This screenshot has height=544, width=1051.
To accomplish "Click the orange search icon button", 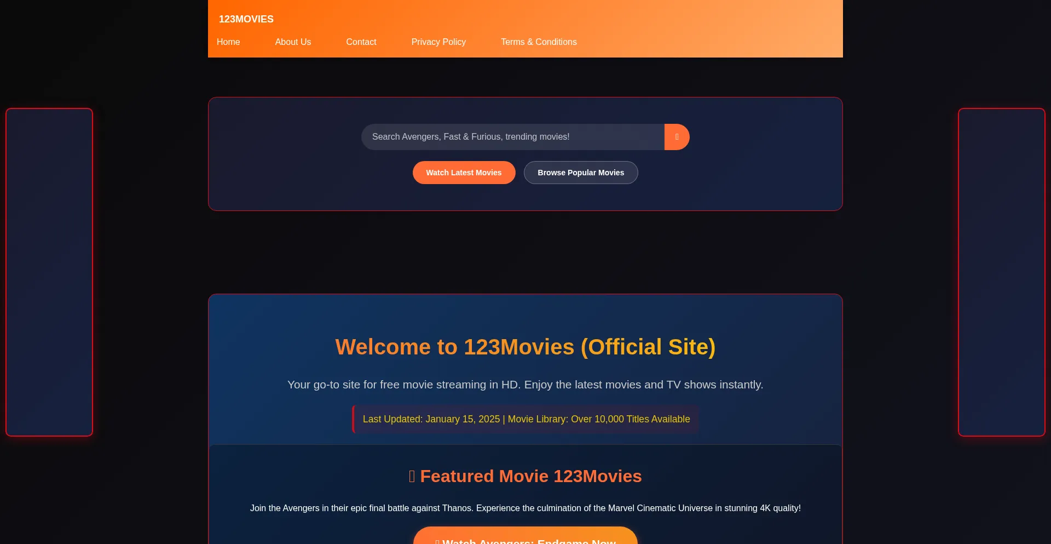I will tap(677, 137).
